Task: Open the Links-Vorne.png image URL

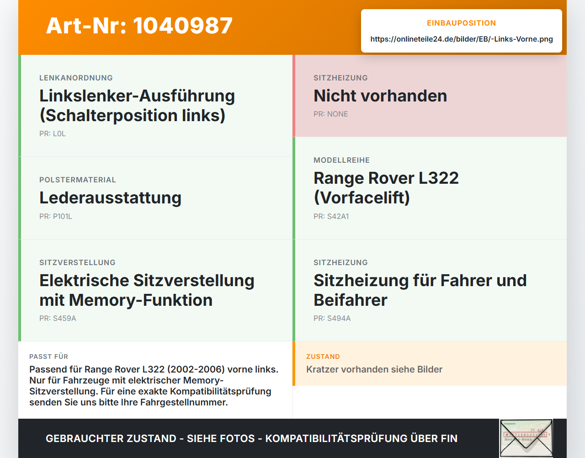Action: tap(462, 39)
